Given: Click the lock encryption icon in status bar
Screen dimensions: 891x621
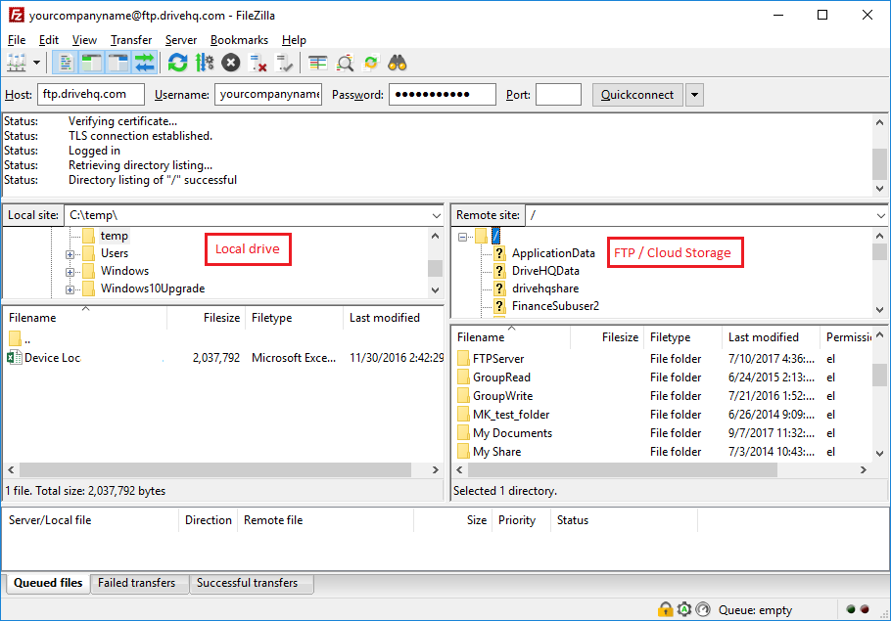Looking at the screenshot, I should 666,610.
